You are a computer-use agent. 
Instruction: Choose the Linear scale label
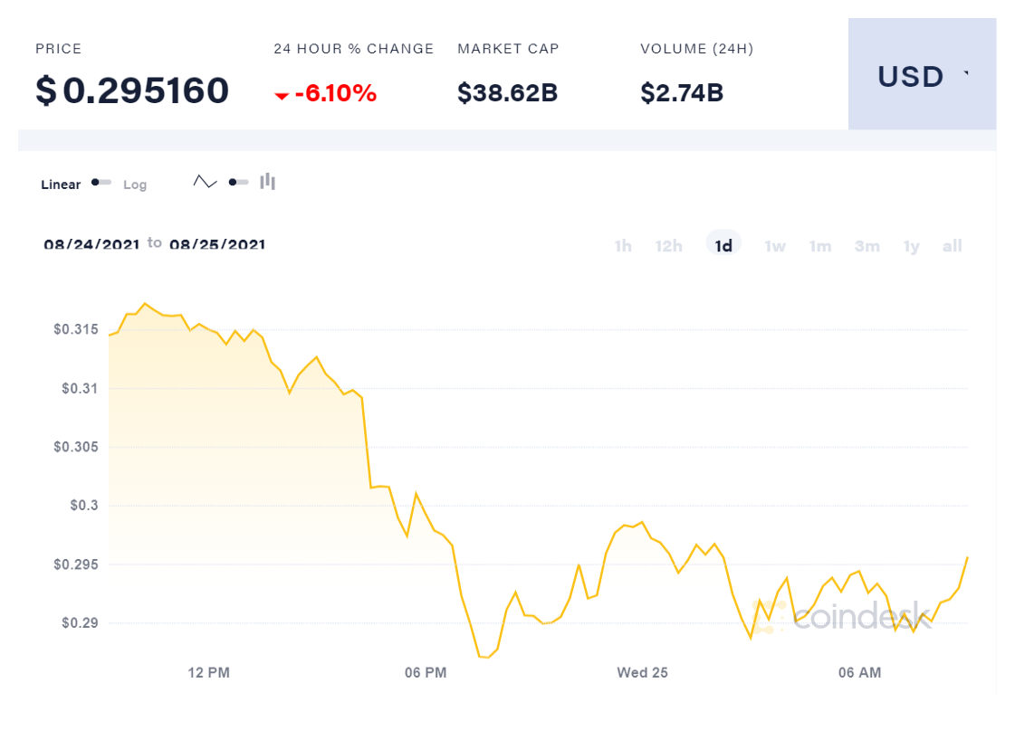point(61,185)
